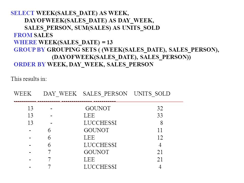Screen dimensions: 244x183
Task: Click the UNITS_SOLD column header
Action: click(152, 94)
